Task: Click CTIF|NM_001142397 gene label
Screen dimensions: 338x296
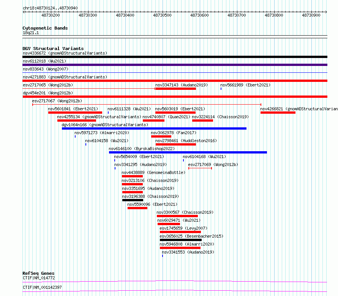Action: [42, 287]
